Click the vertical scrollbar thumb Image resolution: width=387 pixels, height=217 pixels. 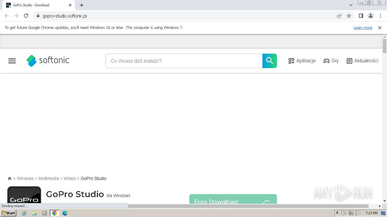tap(385, 46)
